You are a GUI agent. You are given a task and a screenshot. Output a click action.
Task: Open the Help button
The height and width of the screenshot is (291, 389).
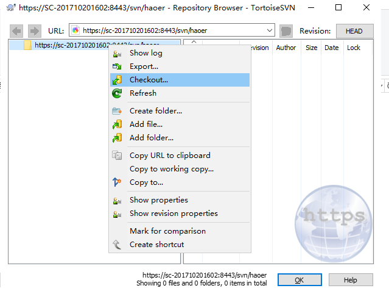tap(351, 280)
